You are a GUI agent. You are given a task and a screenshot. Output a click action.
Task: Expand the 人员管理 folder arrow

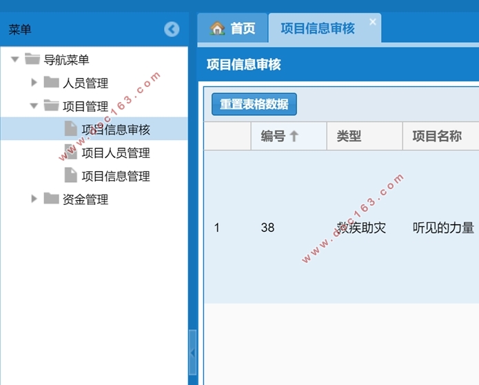coord(34,82)
